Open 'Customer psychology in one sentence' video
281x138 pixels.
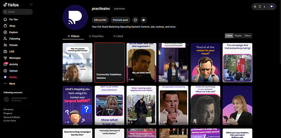click(x=205, y=105)
